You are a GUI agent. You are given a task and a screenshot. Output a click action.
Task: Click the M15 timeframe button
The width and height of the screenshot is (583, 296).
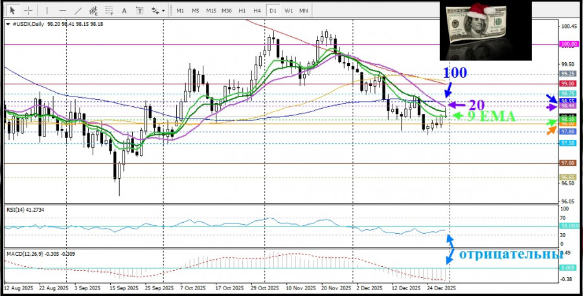tap(211, 11)
